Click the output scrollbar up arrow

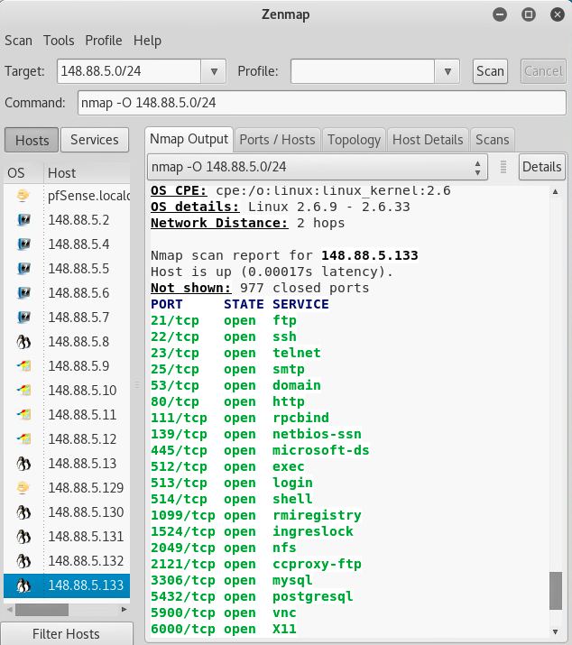pos(556,191)
